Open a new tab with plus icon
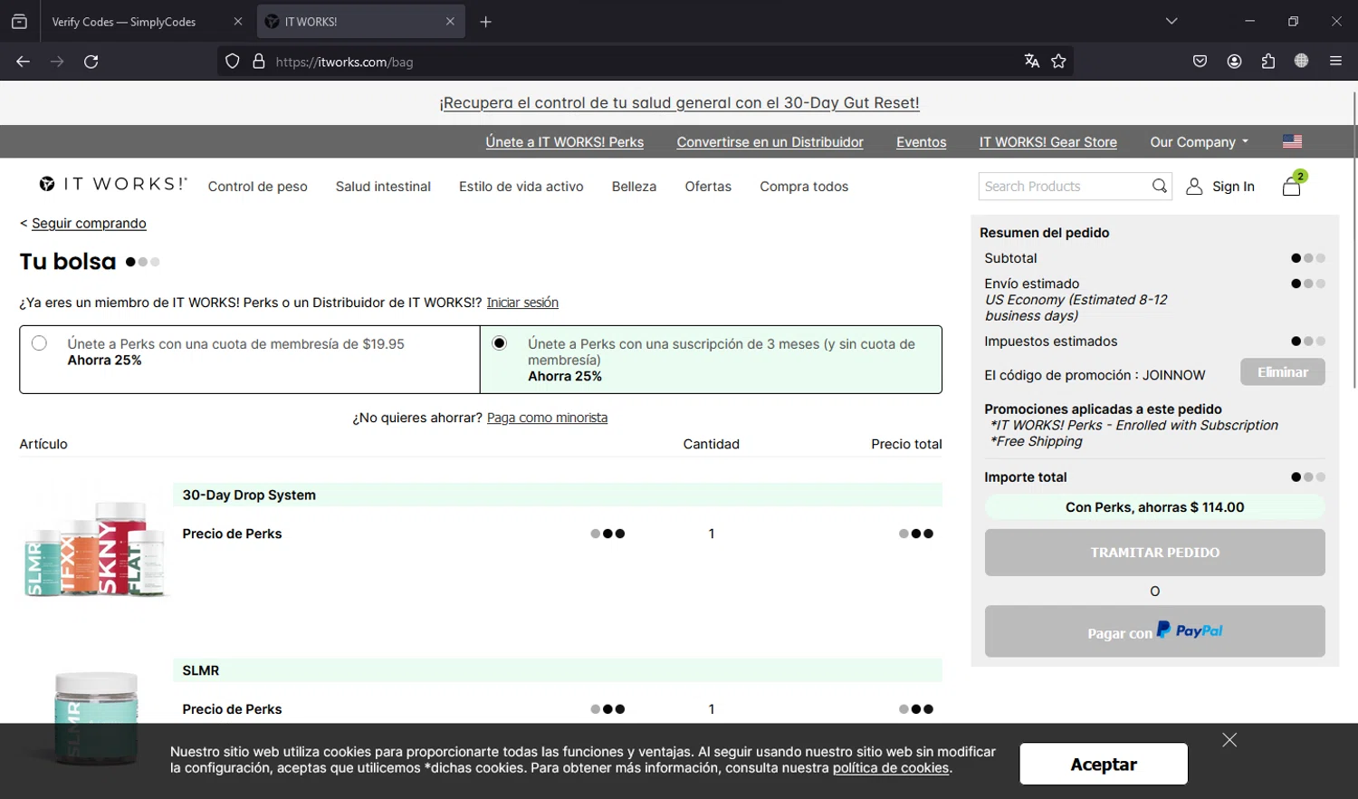This screenshot has height=799, width=1358. (x=485, y=22)
